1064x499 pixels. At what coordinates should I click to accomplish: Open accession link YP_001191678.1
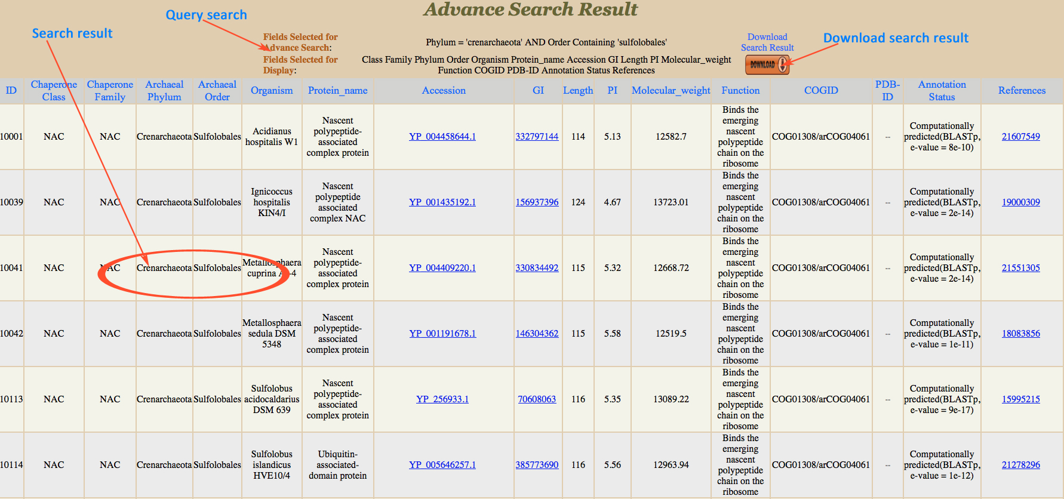[442, 334]
